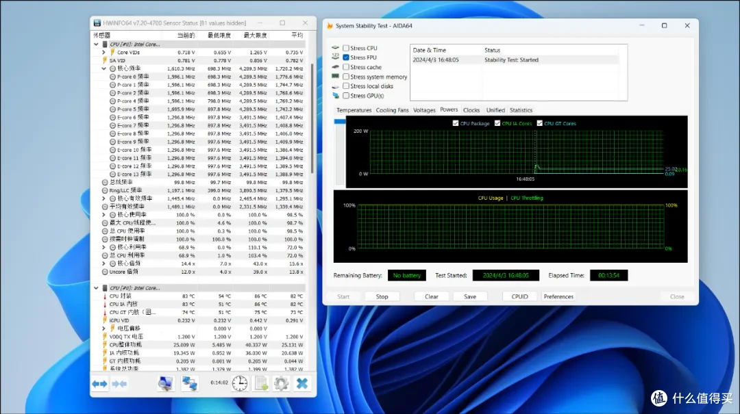Image resolution: width=740 pixels, height=414 pixels.
Task: Close sensors with blue X icon
Action: [302, 383]
